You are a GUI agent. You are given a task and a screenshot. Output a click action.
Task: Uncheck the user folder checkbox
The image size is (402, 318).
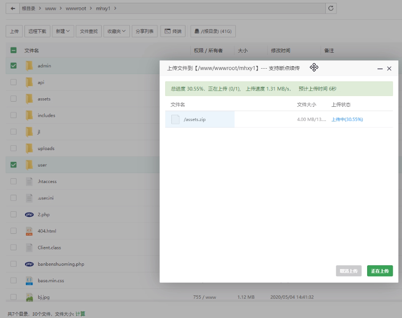14,165
